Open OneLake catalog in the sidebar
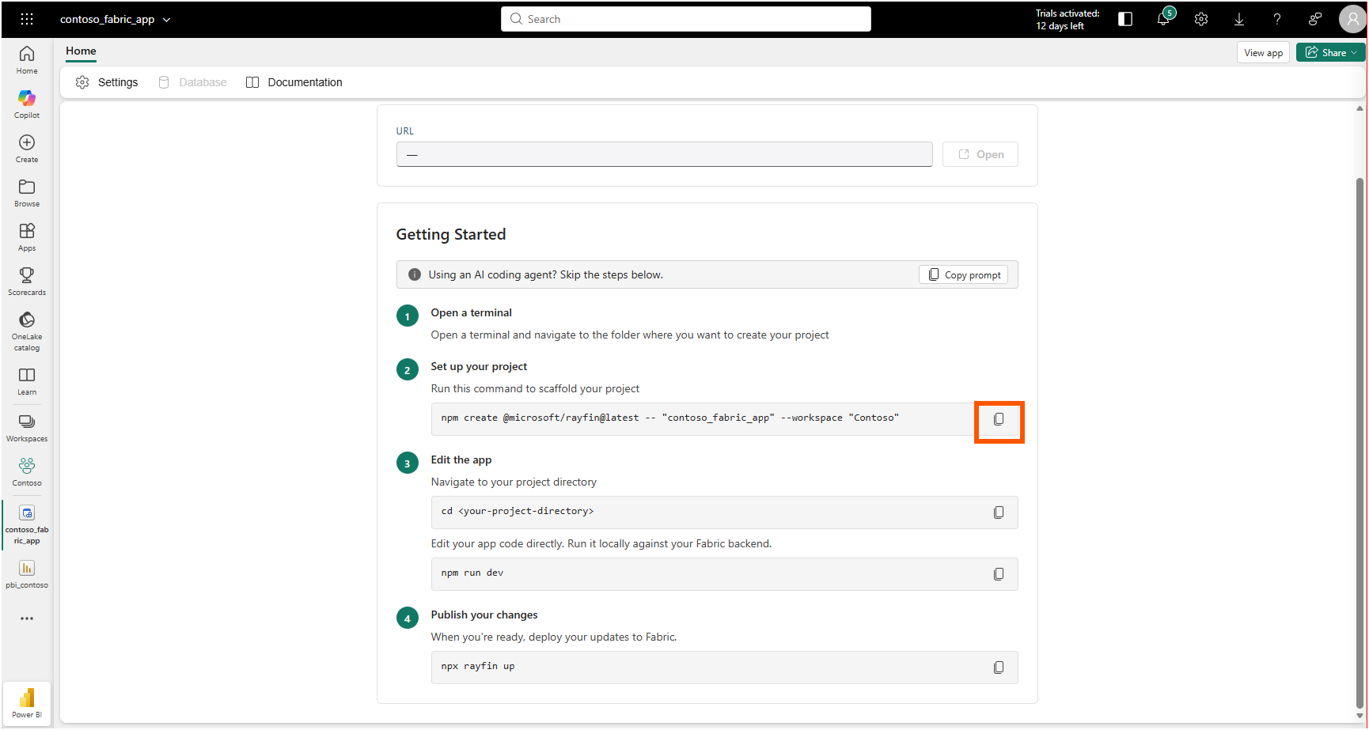The image size is (1369, 730). 27,331
